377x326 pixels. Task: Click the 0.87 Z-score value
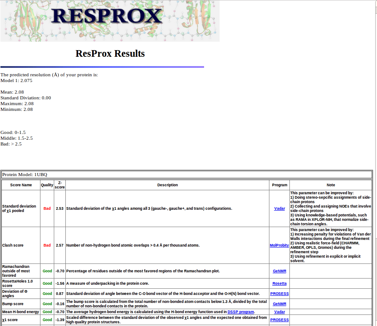coord(60,294)
